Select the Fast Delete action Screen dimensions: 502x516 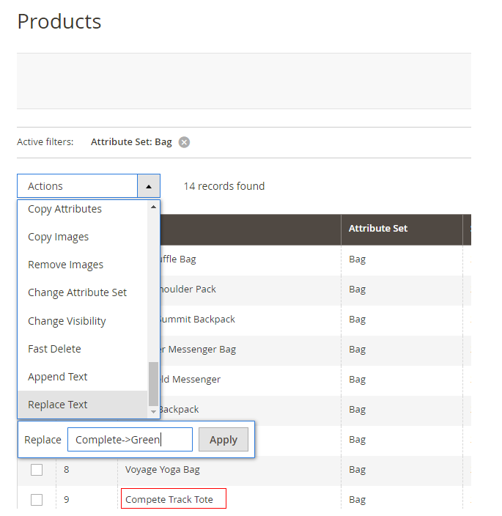pyautogui.click(x=54, y=349)
